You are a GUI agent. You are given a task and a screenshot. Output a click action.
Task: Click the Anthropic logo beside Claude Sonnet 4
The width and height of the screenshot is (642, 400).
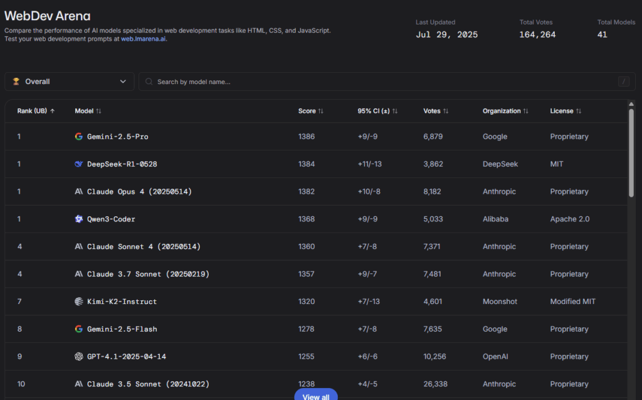(x=78, y=246)
